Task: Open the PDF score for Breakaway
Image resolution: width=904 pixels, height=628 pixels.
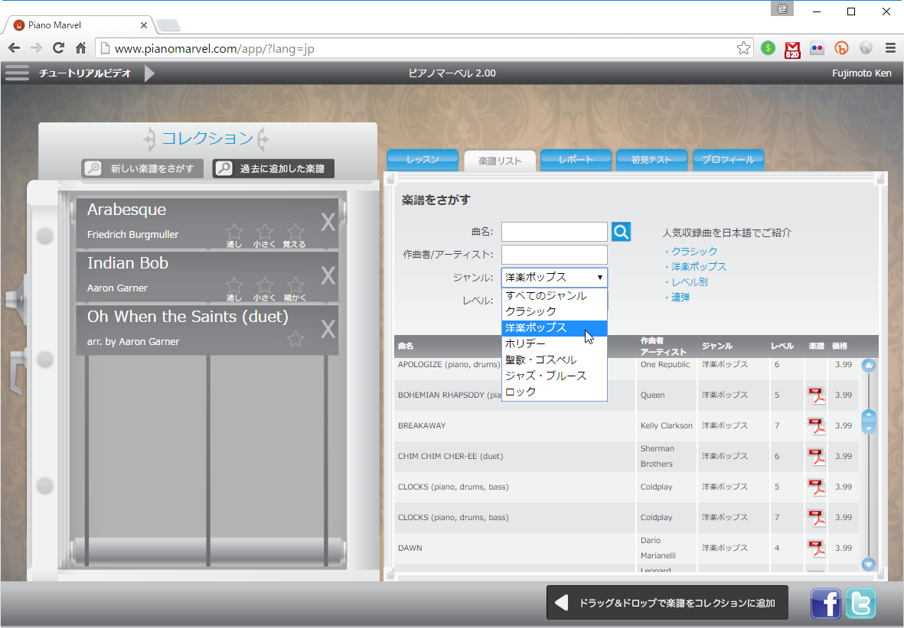Action: click(x=817, y=426)
